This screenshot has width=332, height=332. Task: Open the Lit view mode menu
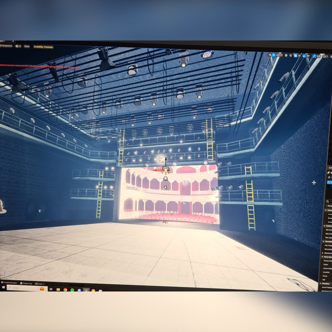18,46
